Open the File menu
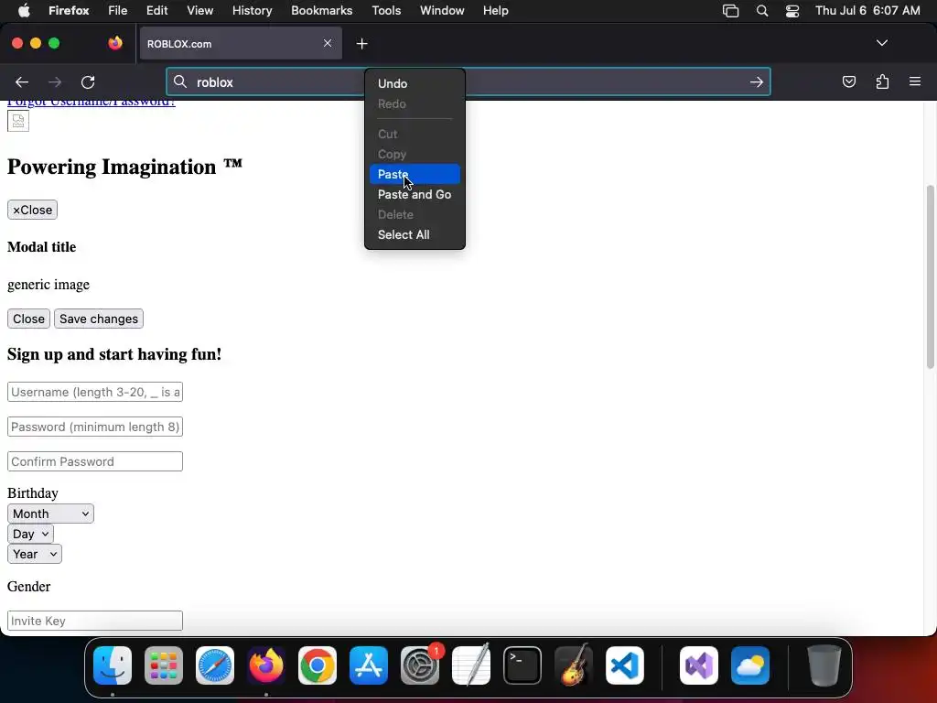Image resolution: width=937 pixels, height=703 pixels. point(117,11)
